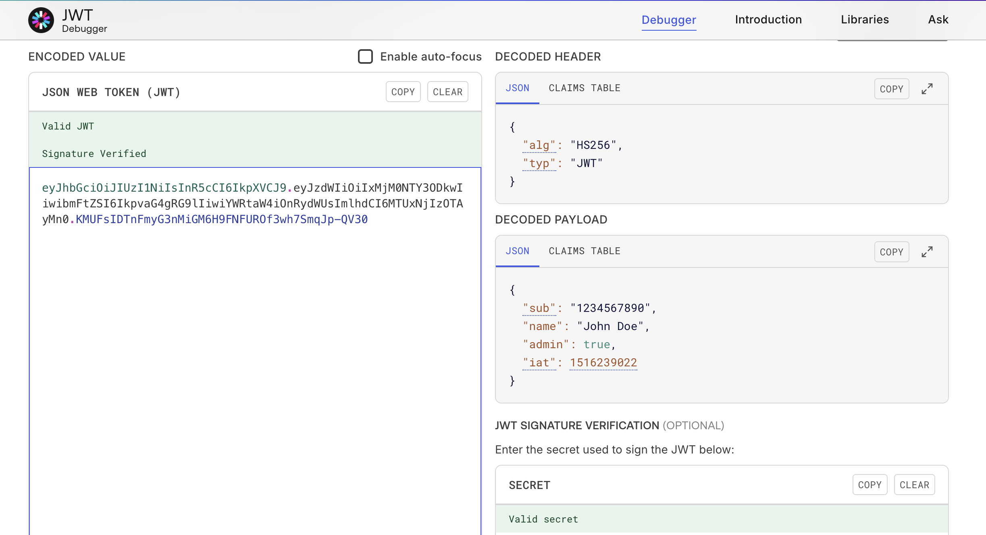
Task: Click the "John Doe" name value
Action: coord(610,326)
